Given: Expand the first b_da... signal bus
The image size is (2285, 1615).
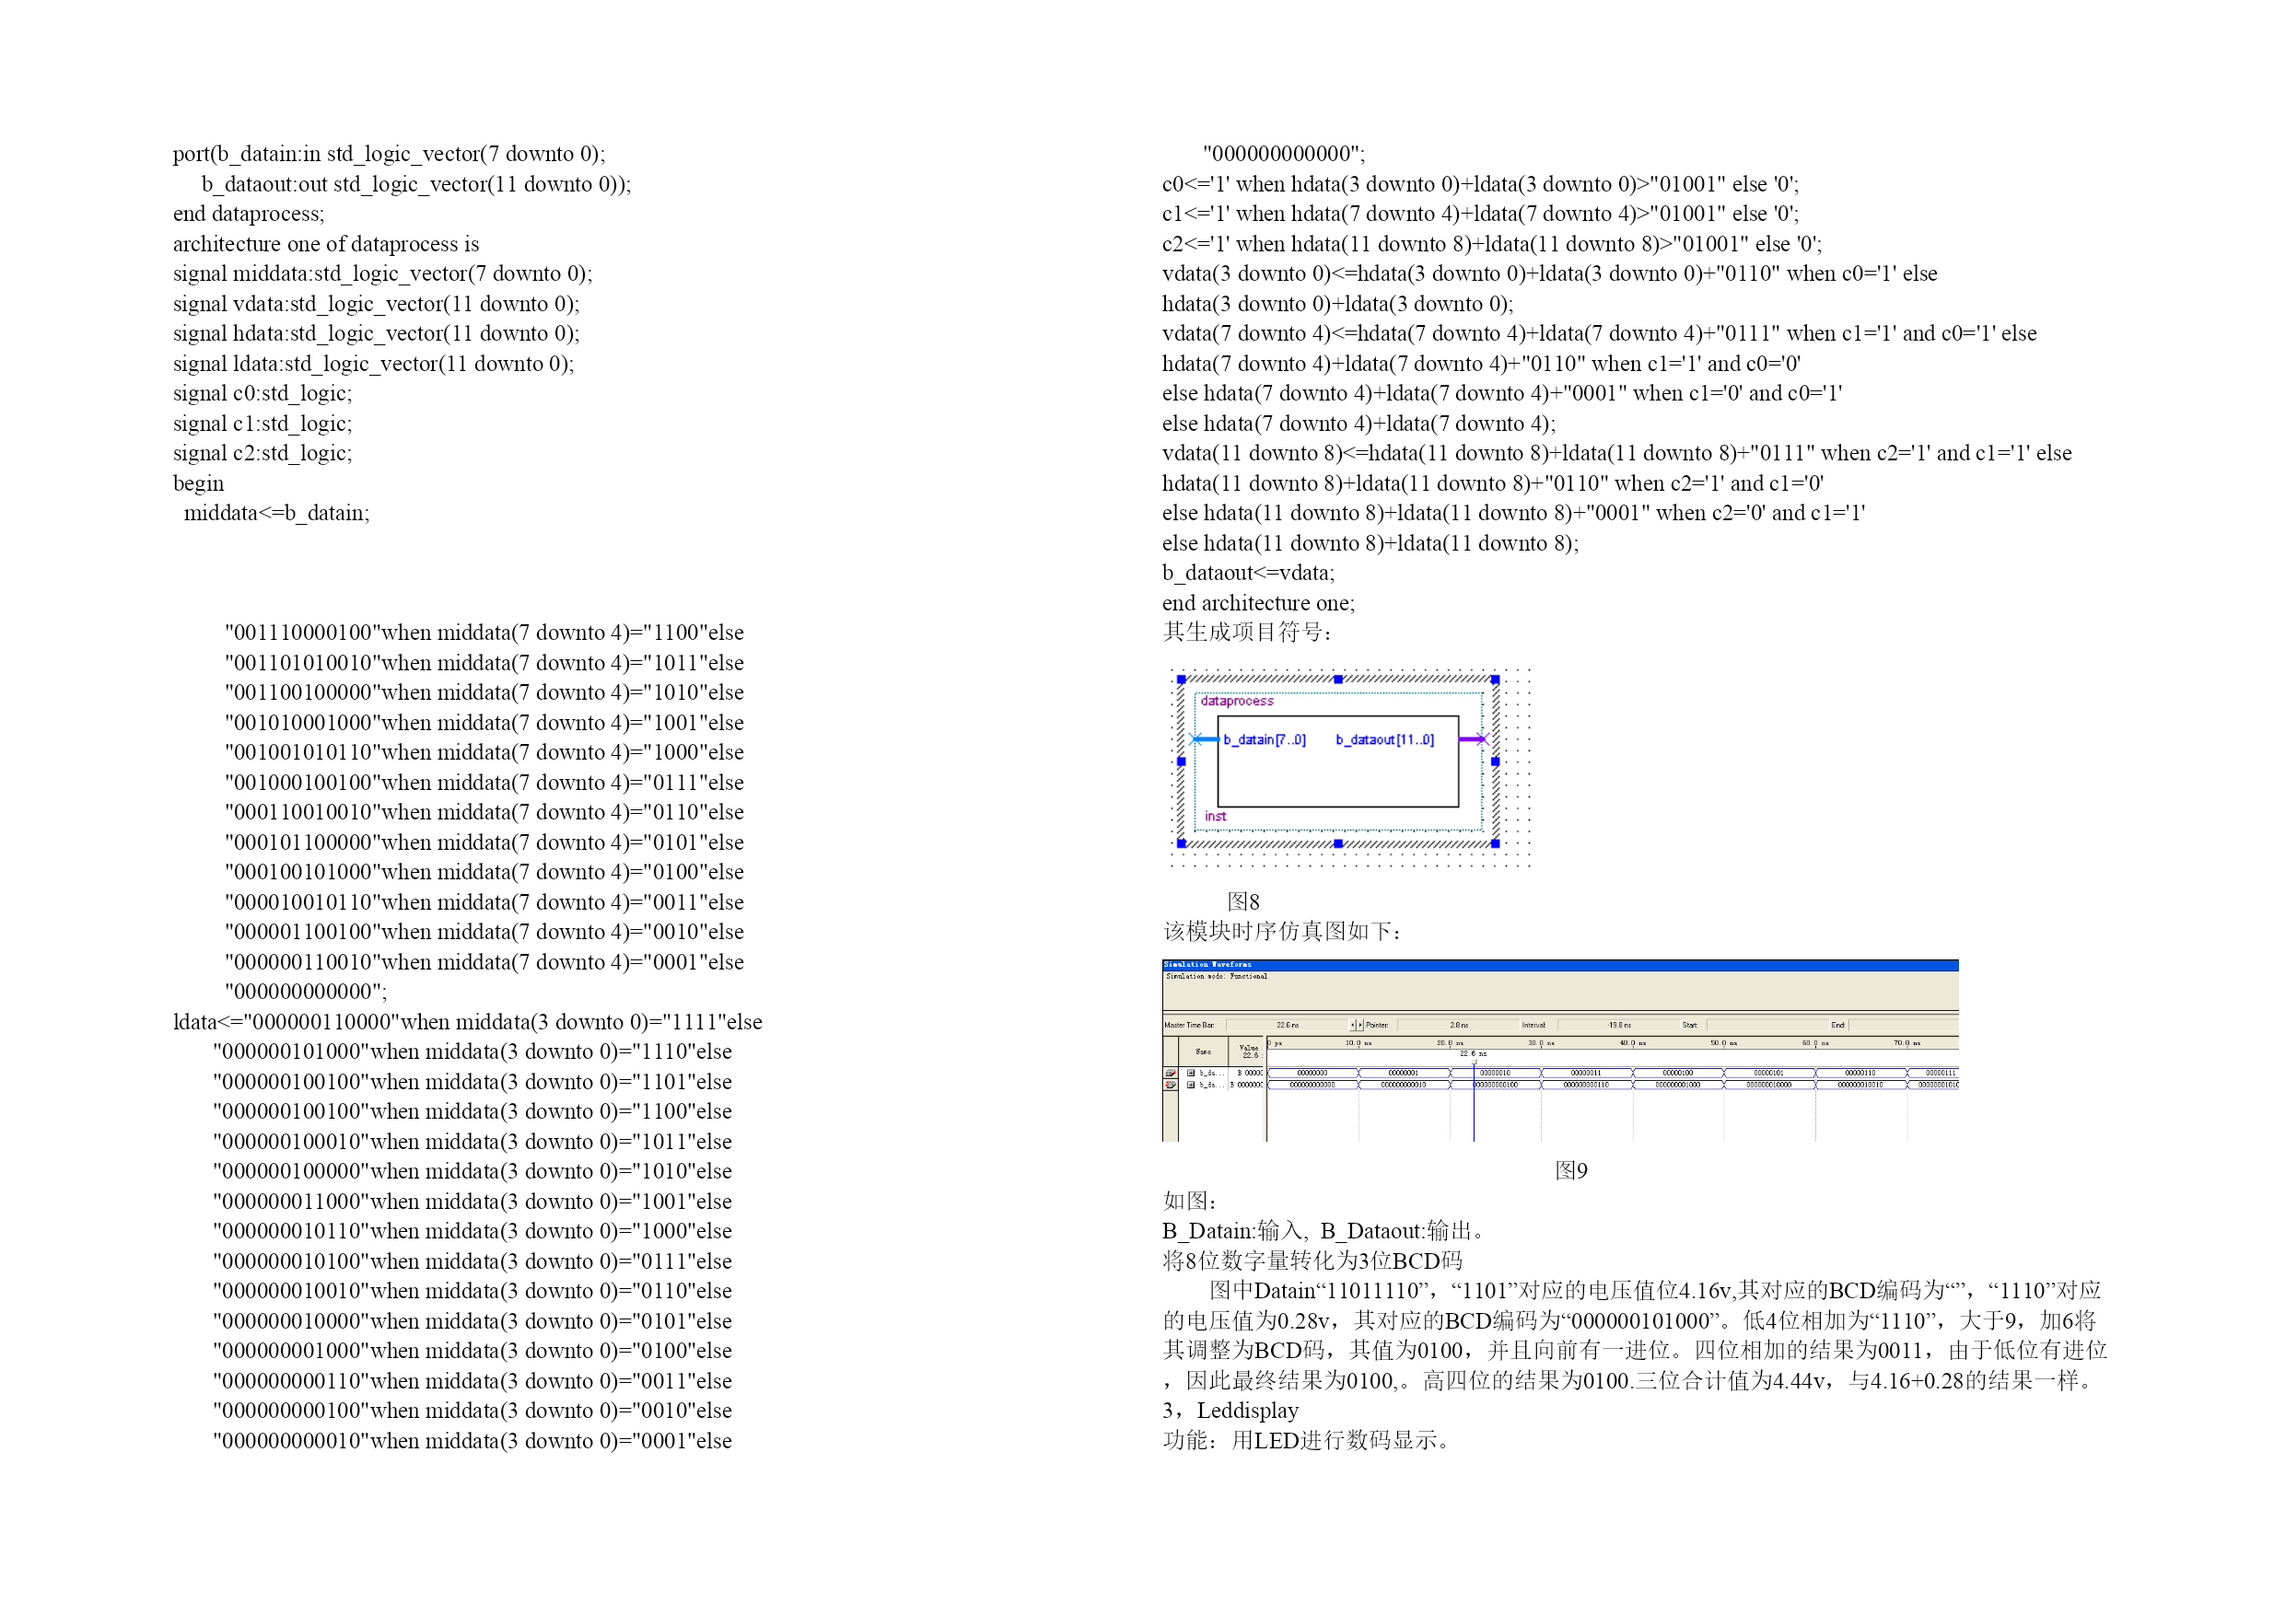Looking at the screenshot, I should pyautogui.click(x=1191, y=1073).
